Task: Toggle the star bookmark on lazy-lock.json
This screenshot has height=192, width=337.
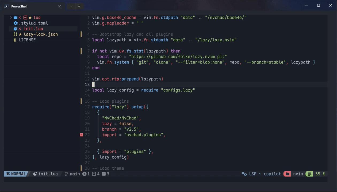Action: tap(20, 34)
